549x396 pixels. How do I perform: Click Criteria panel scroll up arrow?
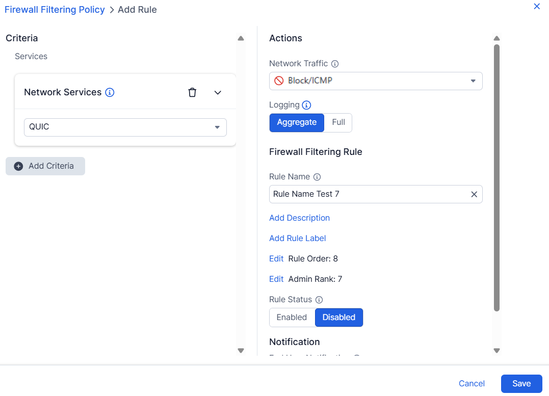(241, 38)
